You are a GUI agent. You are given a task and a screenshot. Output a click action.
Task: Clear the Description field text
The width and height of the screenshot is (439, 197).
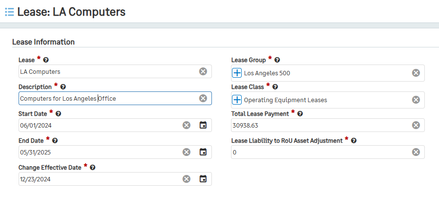203,98
